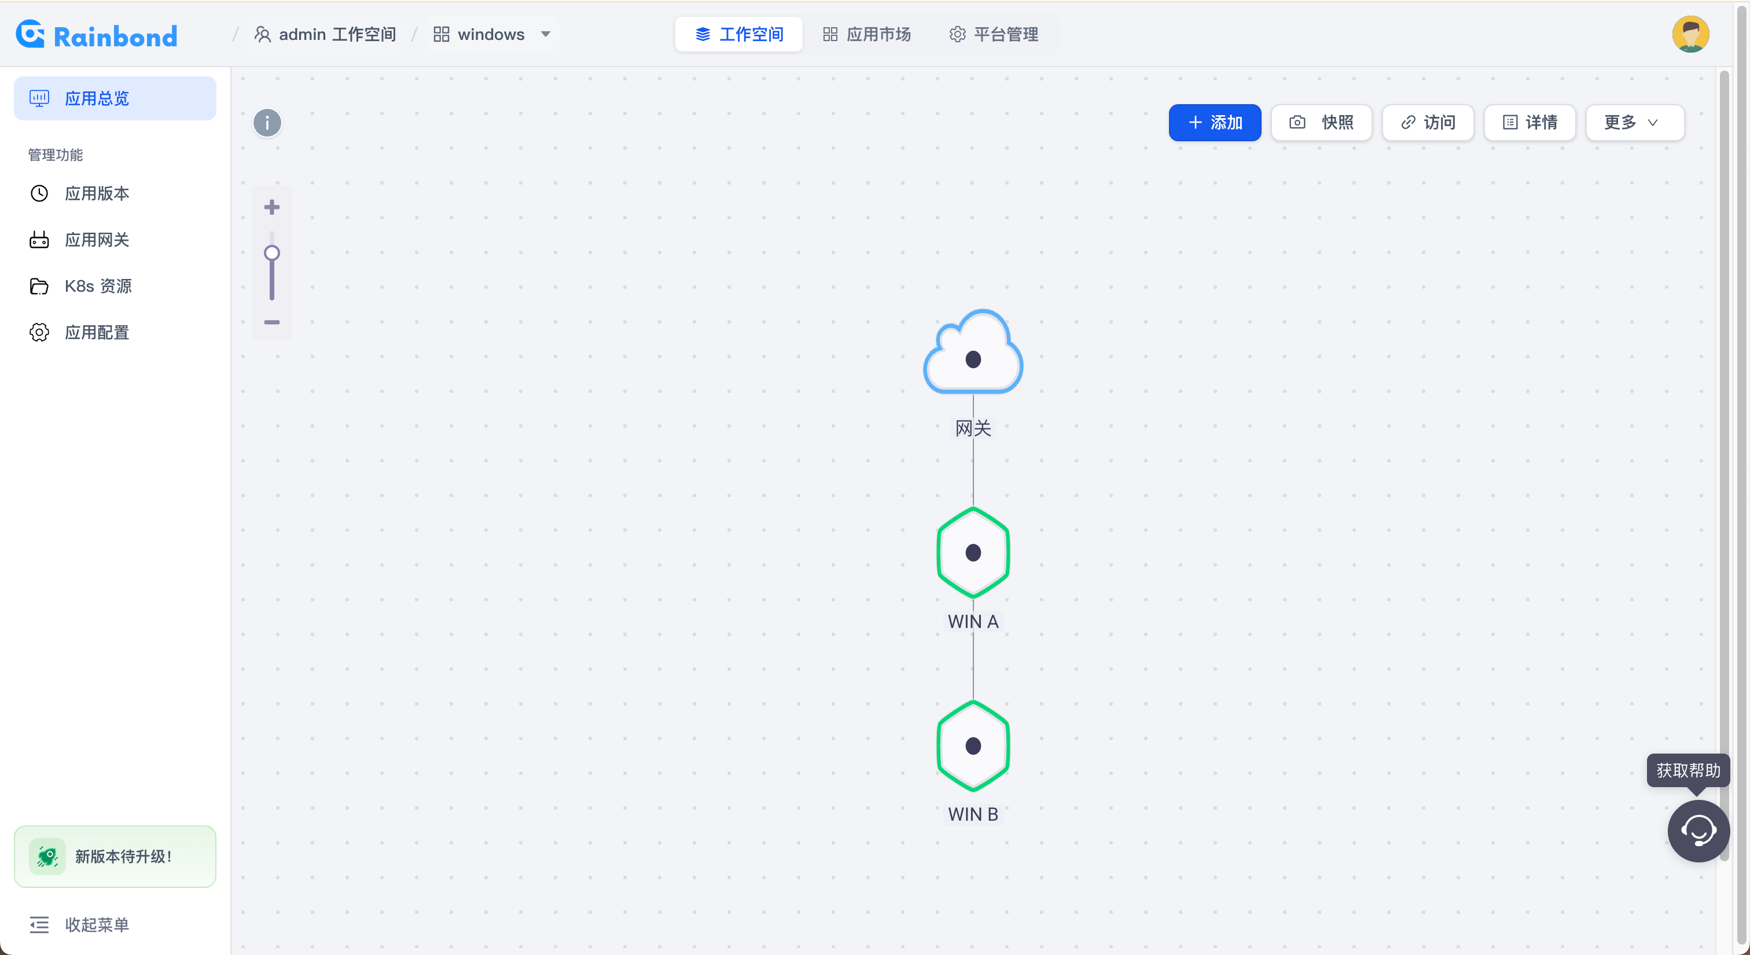Select the gateway cloud node
The height and width of the screenshot is (955, 1750).
click(973, 352)
